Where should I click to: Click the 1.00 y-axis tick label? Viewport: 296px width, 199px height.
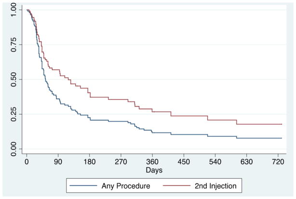point(13,10)
